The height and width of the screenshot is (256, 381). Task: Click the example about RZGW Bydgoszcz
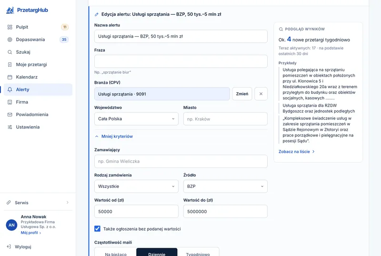point(319,108)
